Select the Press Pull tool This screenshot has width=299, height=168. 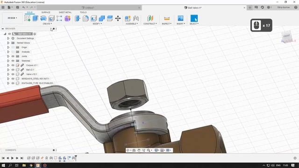coord(78,18)
